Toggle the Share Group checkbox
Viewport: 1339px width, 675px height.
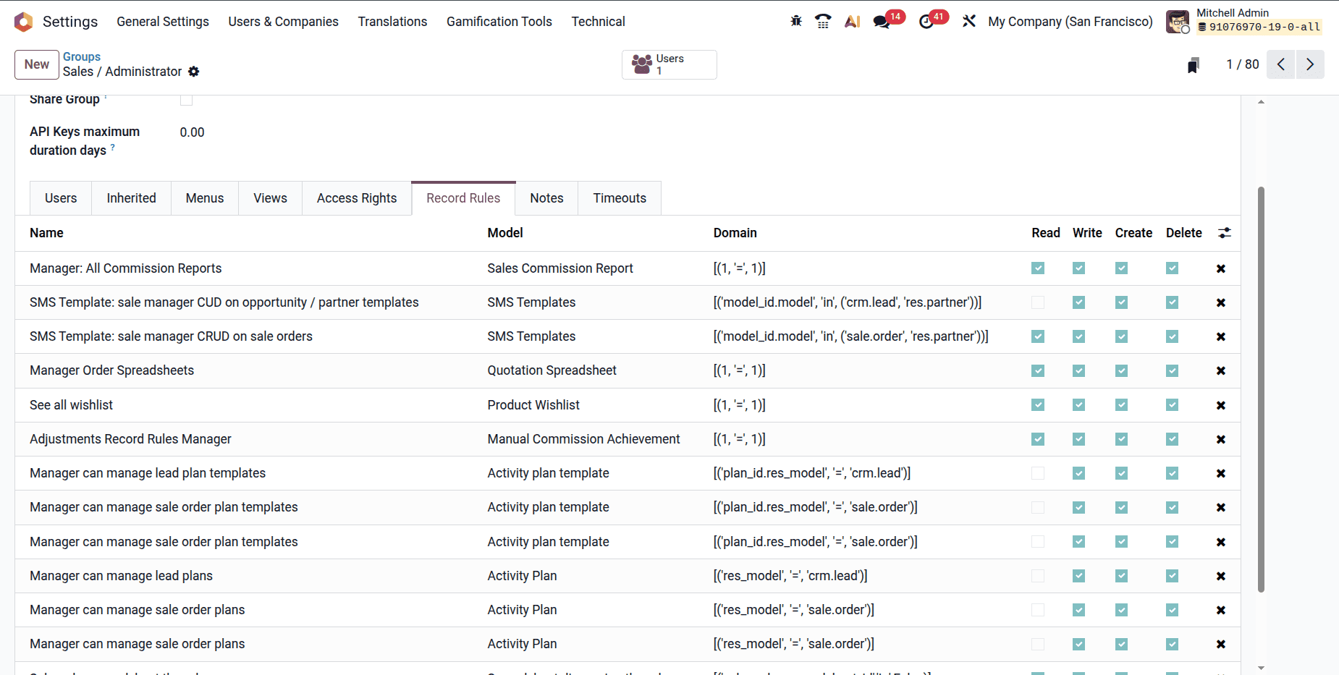point(186,99)
